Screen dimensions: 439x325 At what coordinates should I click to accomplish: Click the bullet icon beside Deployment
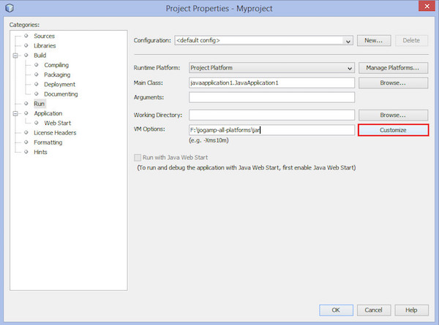pyautogui.click(x=36, y=84)
